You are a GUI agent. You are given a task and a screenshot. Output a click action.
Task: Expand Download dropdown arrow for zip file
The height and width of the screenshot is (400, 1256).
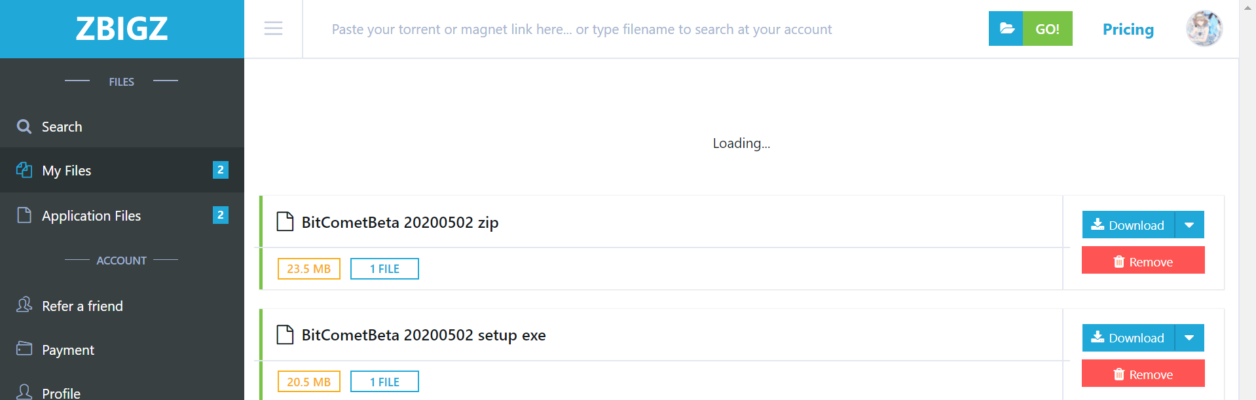[1189, 225]
